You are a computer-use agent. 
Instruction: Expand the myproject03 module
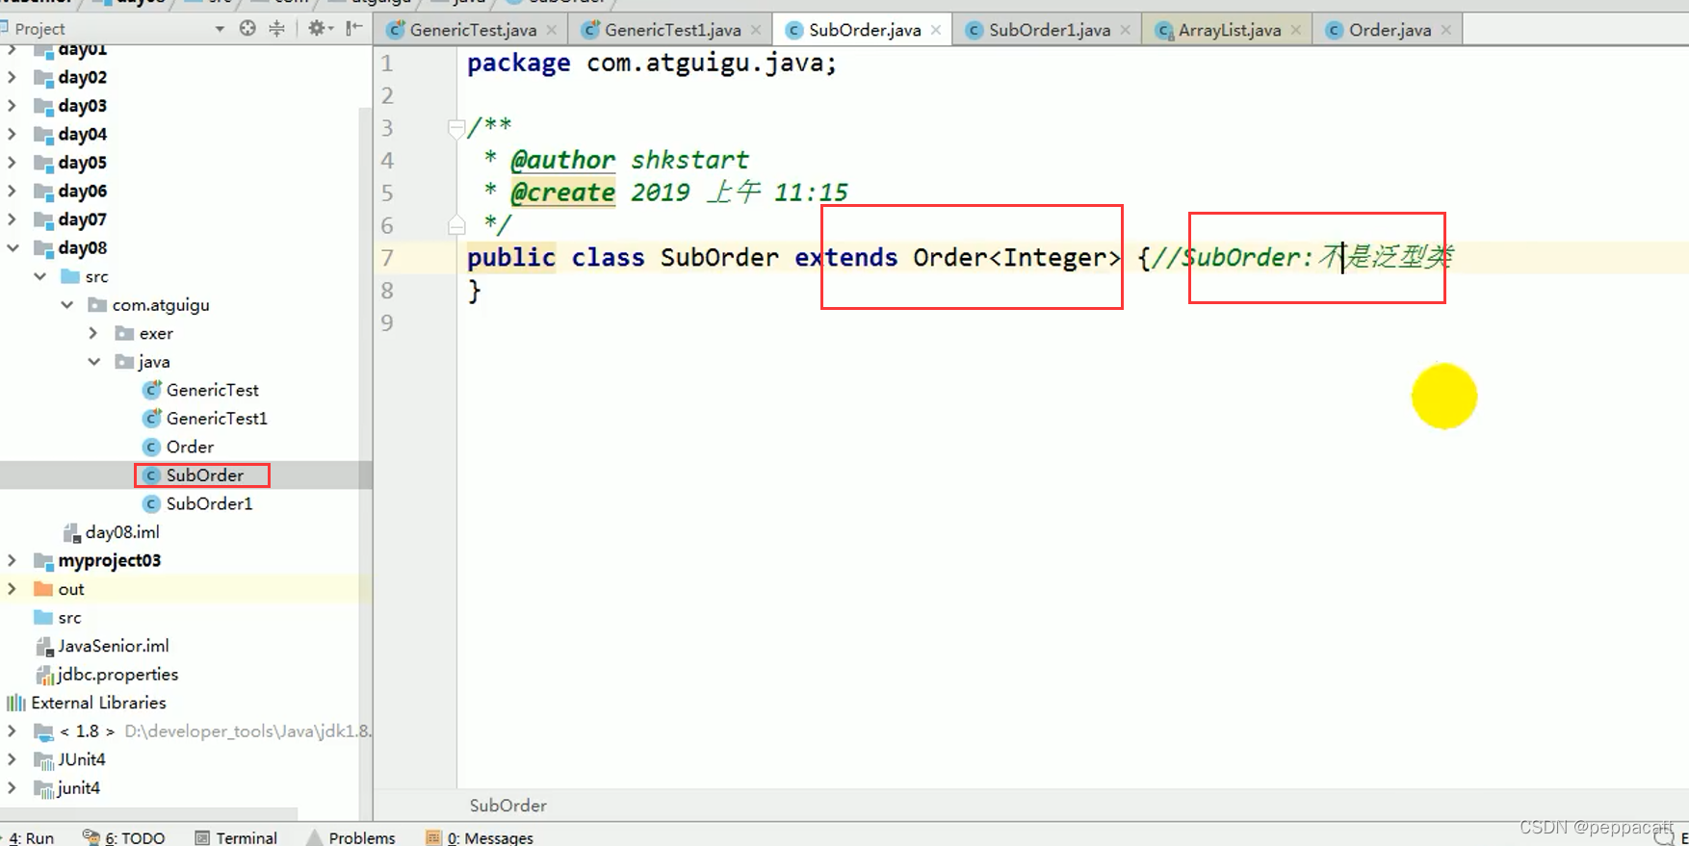click(x=12, y=560)
